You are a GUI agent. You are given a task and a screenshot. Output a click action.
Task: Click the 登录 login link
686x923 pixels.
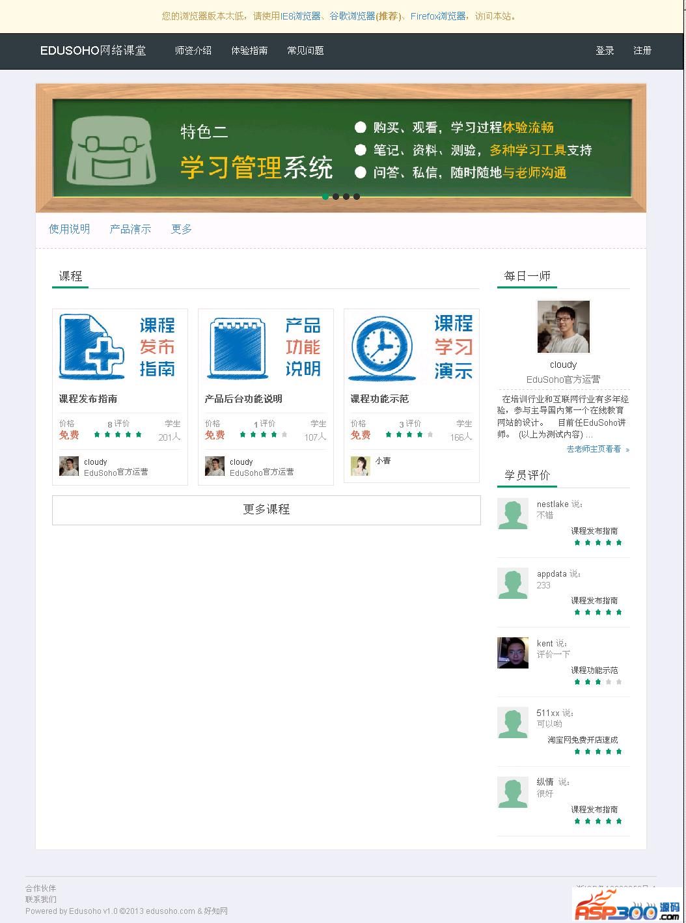(x=605, y=50)
